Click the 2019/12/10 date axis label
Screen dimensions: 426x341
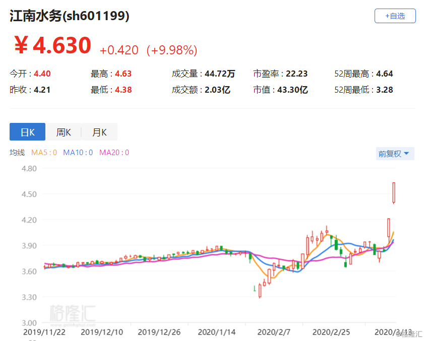click(102, 332)
